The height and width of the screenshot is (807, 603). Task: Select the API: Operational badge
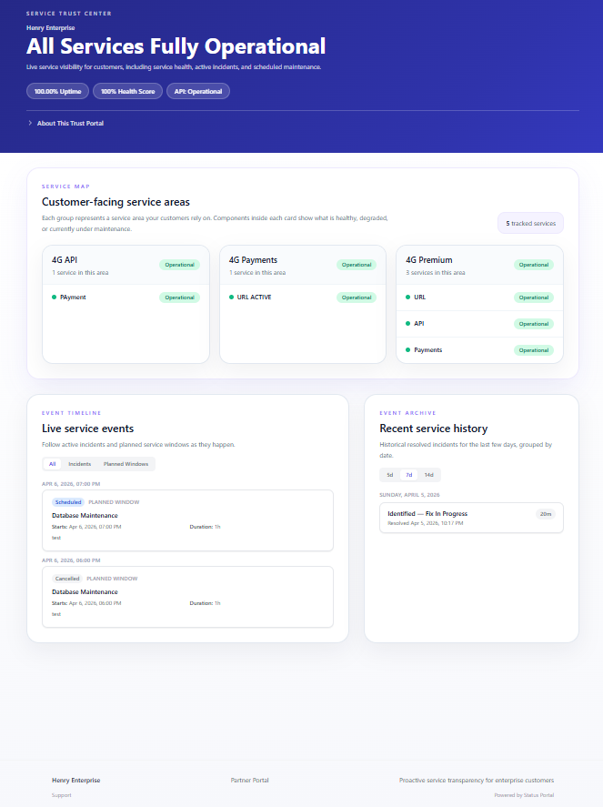coord(198,91)
